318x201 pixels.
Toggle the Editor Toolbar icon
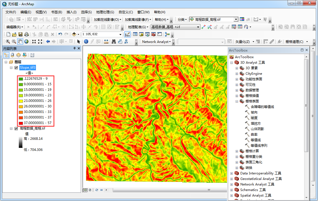point(127,34)
